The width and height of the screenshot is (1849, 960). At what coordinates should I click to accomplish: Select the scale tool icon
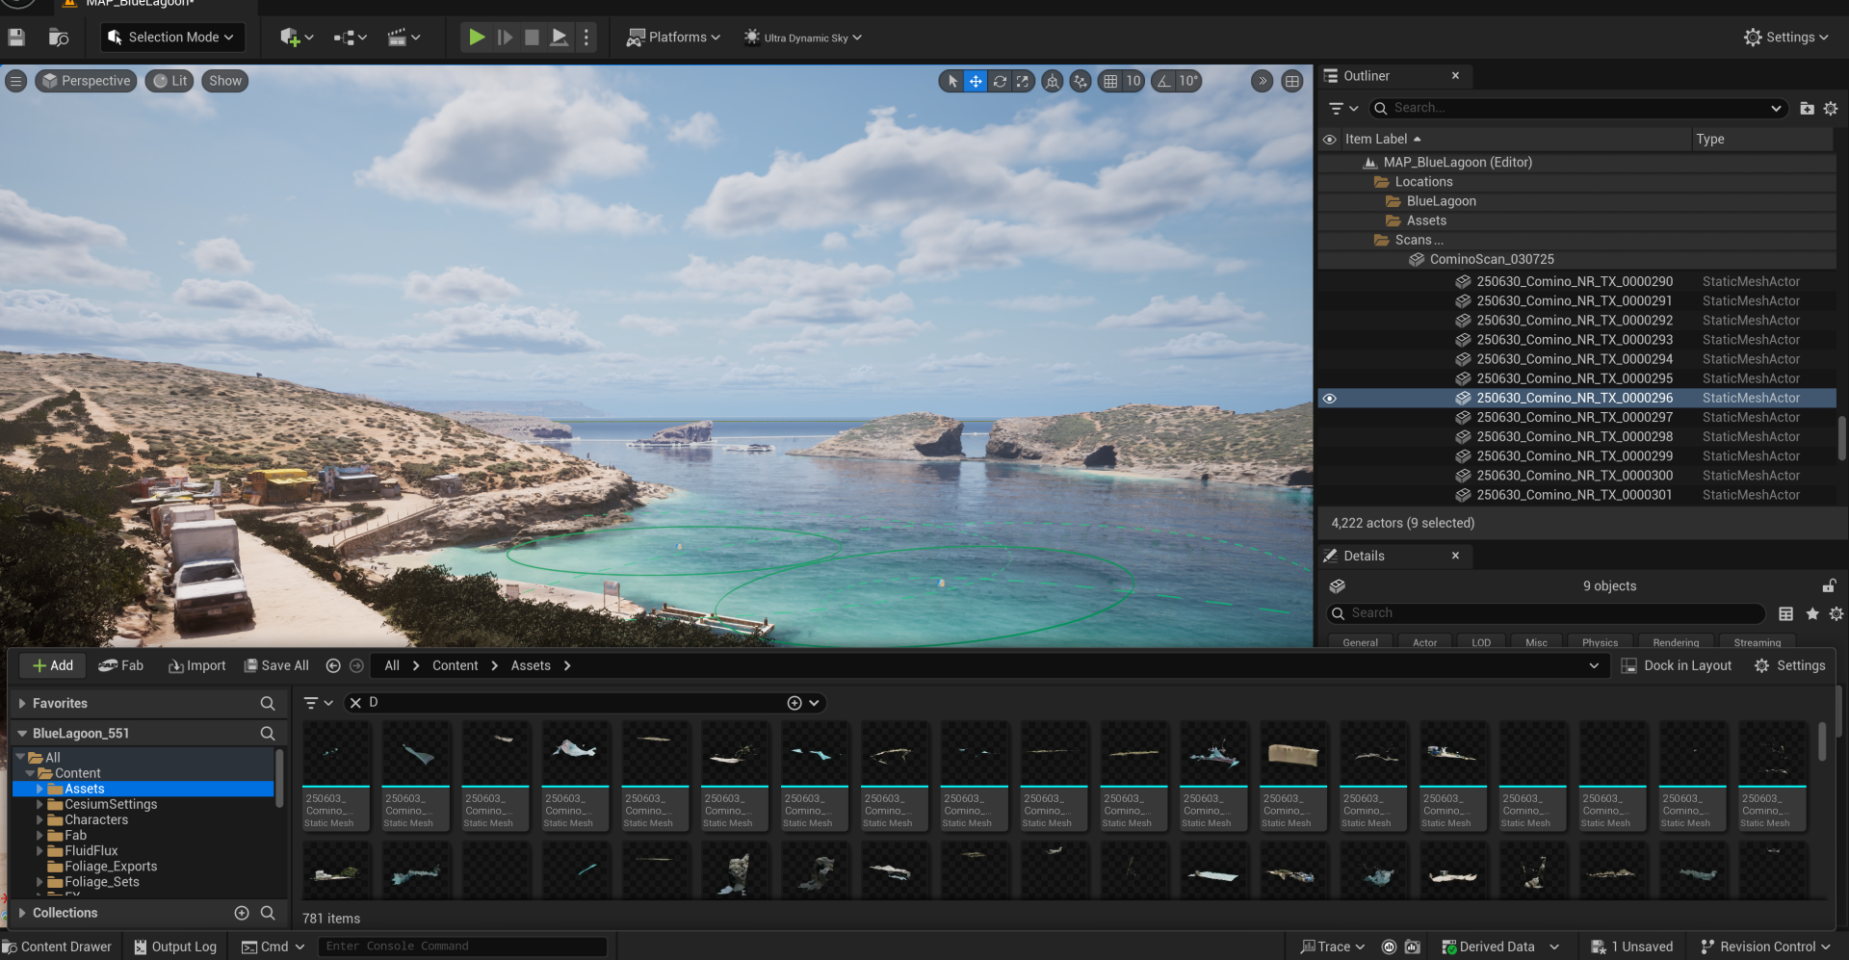click(x=1023, y=81)
